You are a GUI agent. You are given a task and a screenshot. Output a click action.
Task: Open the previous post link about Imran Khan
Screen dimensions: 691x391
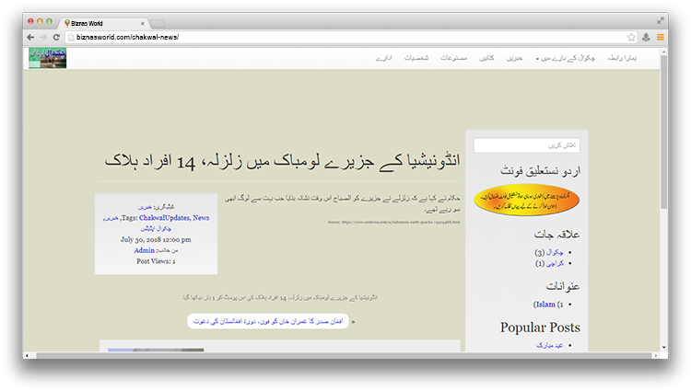pyautogui.click(x=267, y=321)
